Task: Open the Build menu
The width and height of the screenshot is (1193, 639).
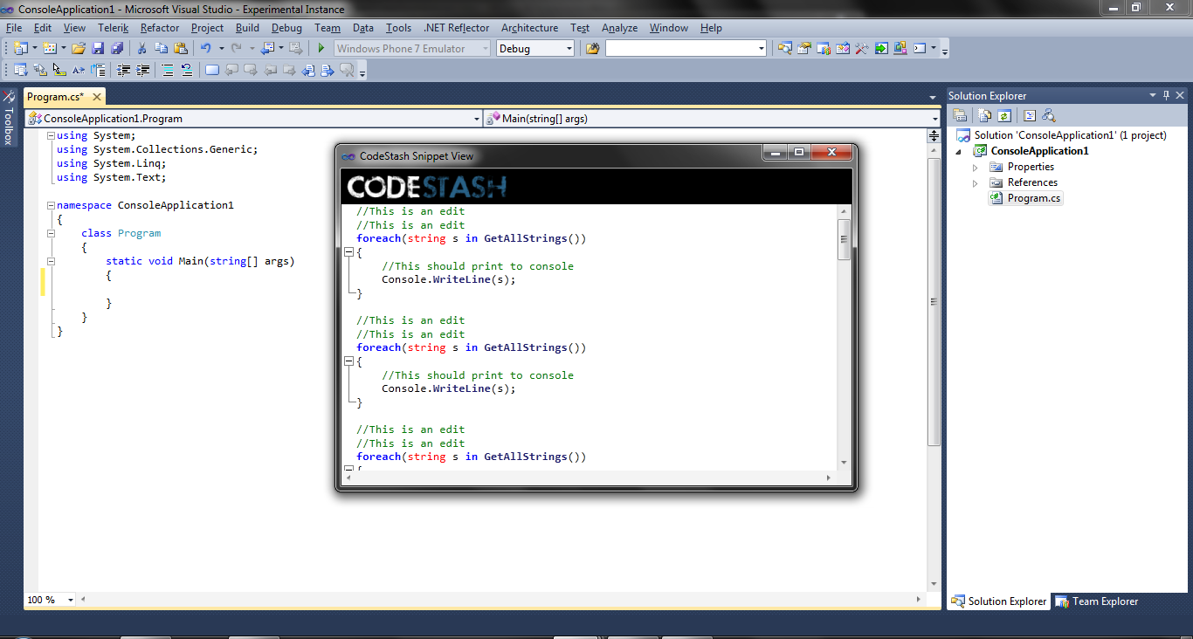Action: pos(247,28)
